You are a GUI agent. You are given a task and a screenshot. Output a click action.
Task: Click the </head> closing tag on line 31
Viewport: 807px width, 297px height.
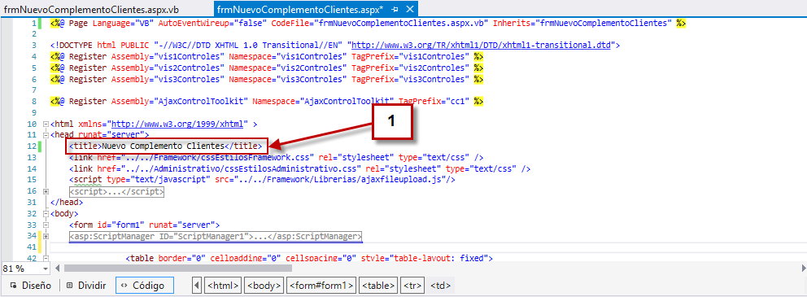click(67, 203)
